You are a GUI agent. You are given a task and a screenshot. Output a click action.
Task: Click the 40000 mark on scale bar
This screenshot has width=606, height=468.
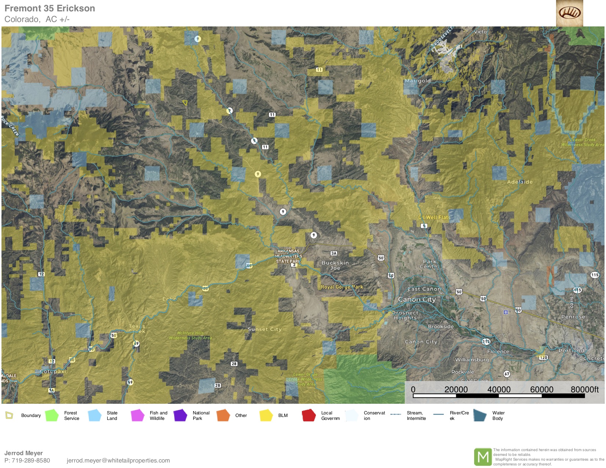pyautogui.click(x=499, y=389)
